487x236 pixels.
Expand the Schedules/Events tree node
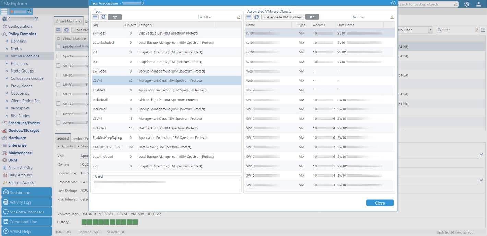(x=1, y=123)
